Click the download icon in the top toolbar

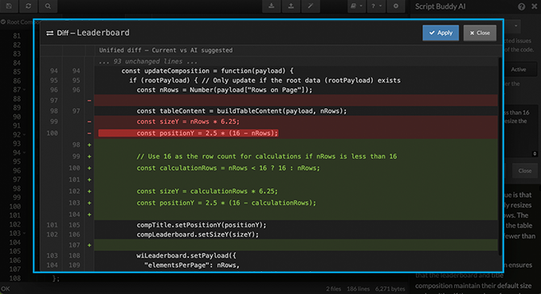272,6
